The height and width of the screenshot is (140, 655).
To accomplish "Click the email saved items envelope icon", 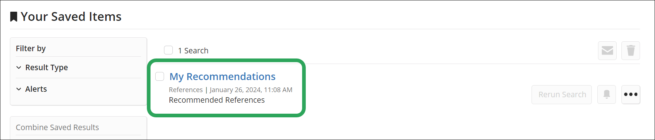I will pyautogui.click(x=607, y=50).
